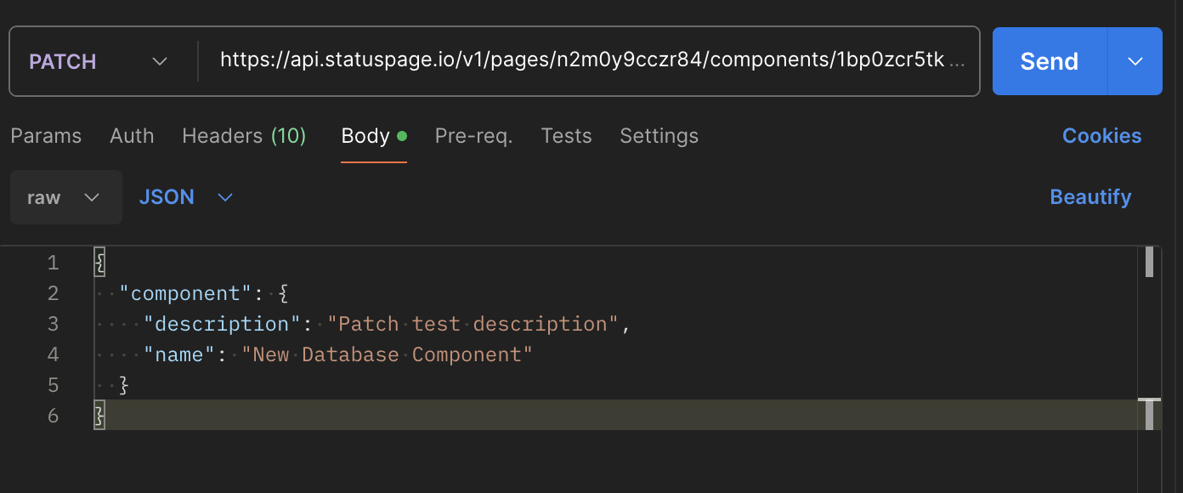The image size is (1183, 493).
Task: Switch to the Auth tab
Action: point(132,136)
